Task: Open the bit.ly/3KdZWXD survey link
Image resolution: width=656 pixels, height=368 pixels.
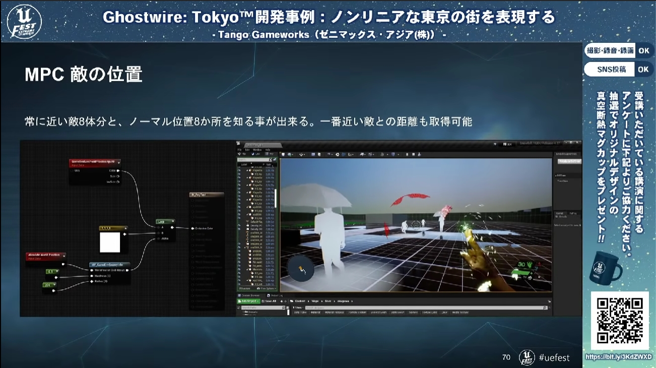Action: [618, 357]
